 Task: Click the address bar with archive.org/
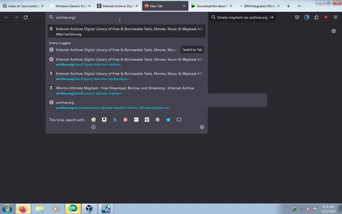coord(127,17)
